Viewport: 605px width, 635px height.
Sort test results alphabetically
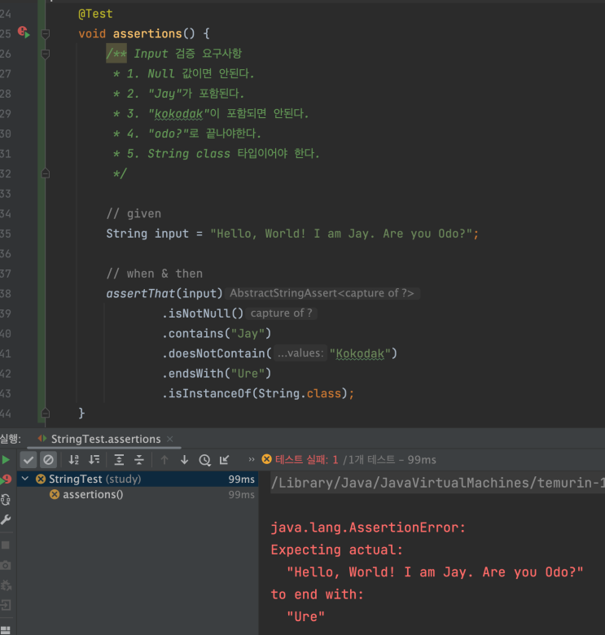coord(74,460)
